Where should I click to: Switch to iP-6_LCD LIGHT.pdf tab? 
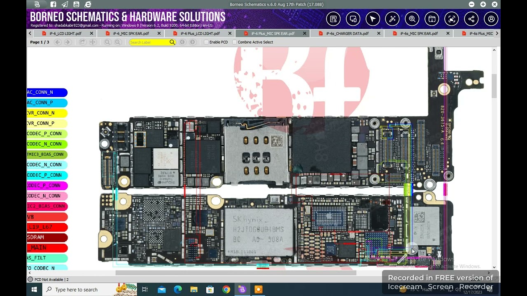pyautogui.click(x=65, y=33)
